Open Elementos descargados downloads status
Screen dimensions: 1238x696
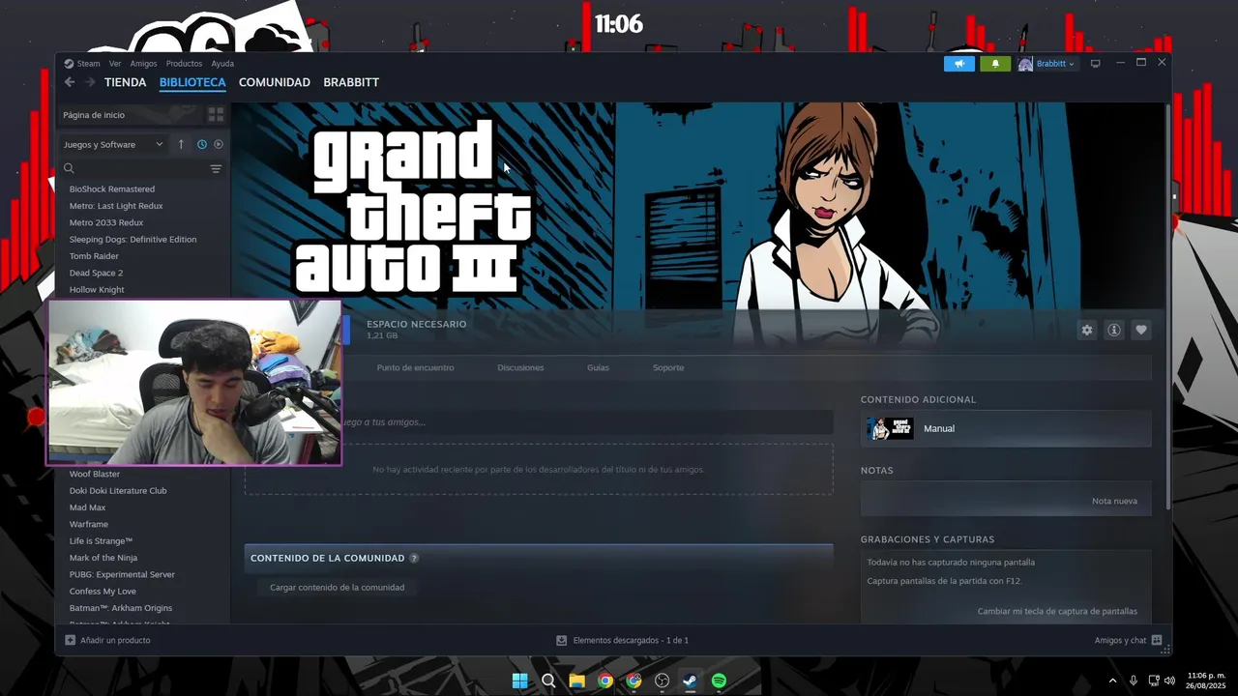[622, 640]
